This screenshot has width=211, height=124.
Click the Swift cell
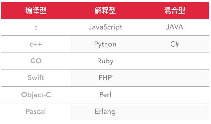36,78
